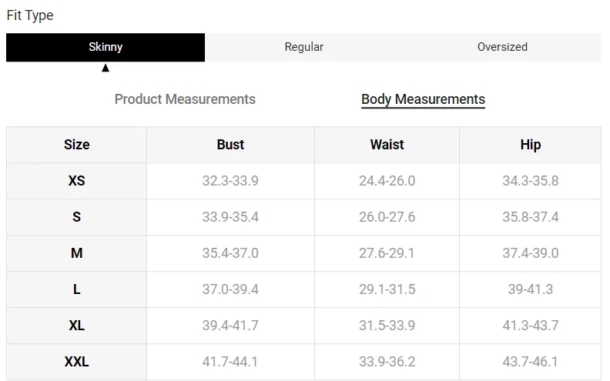Switch to the Regular fit type
Image resolution: width=610 pixels, height=381 pixels.
(x=303, y=47)
